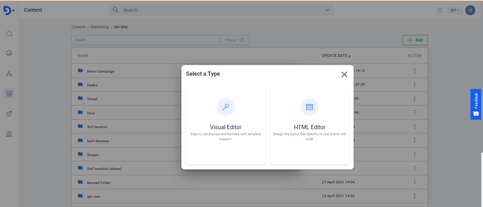Open the apps grid icon
The height and width of the screenshot is (207, 483).
(440, 10)
